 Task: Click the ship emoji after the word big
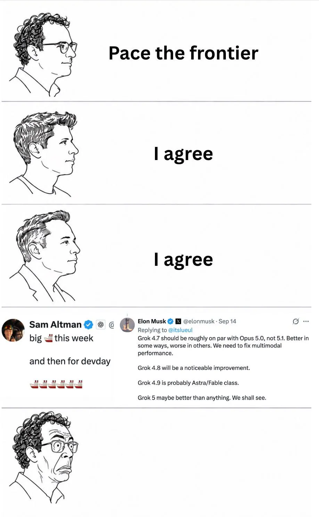click(x=48, y=338)
